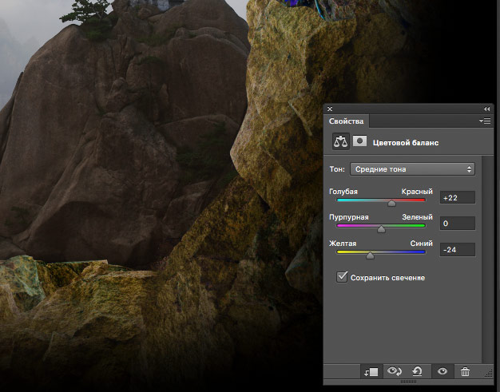The width and height of the screenshot is (500, 392).
Task: Reset adjustment to defaults
Action: click(417, 371)
